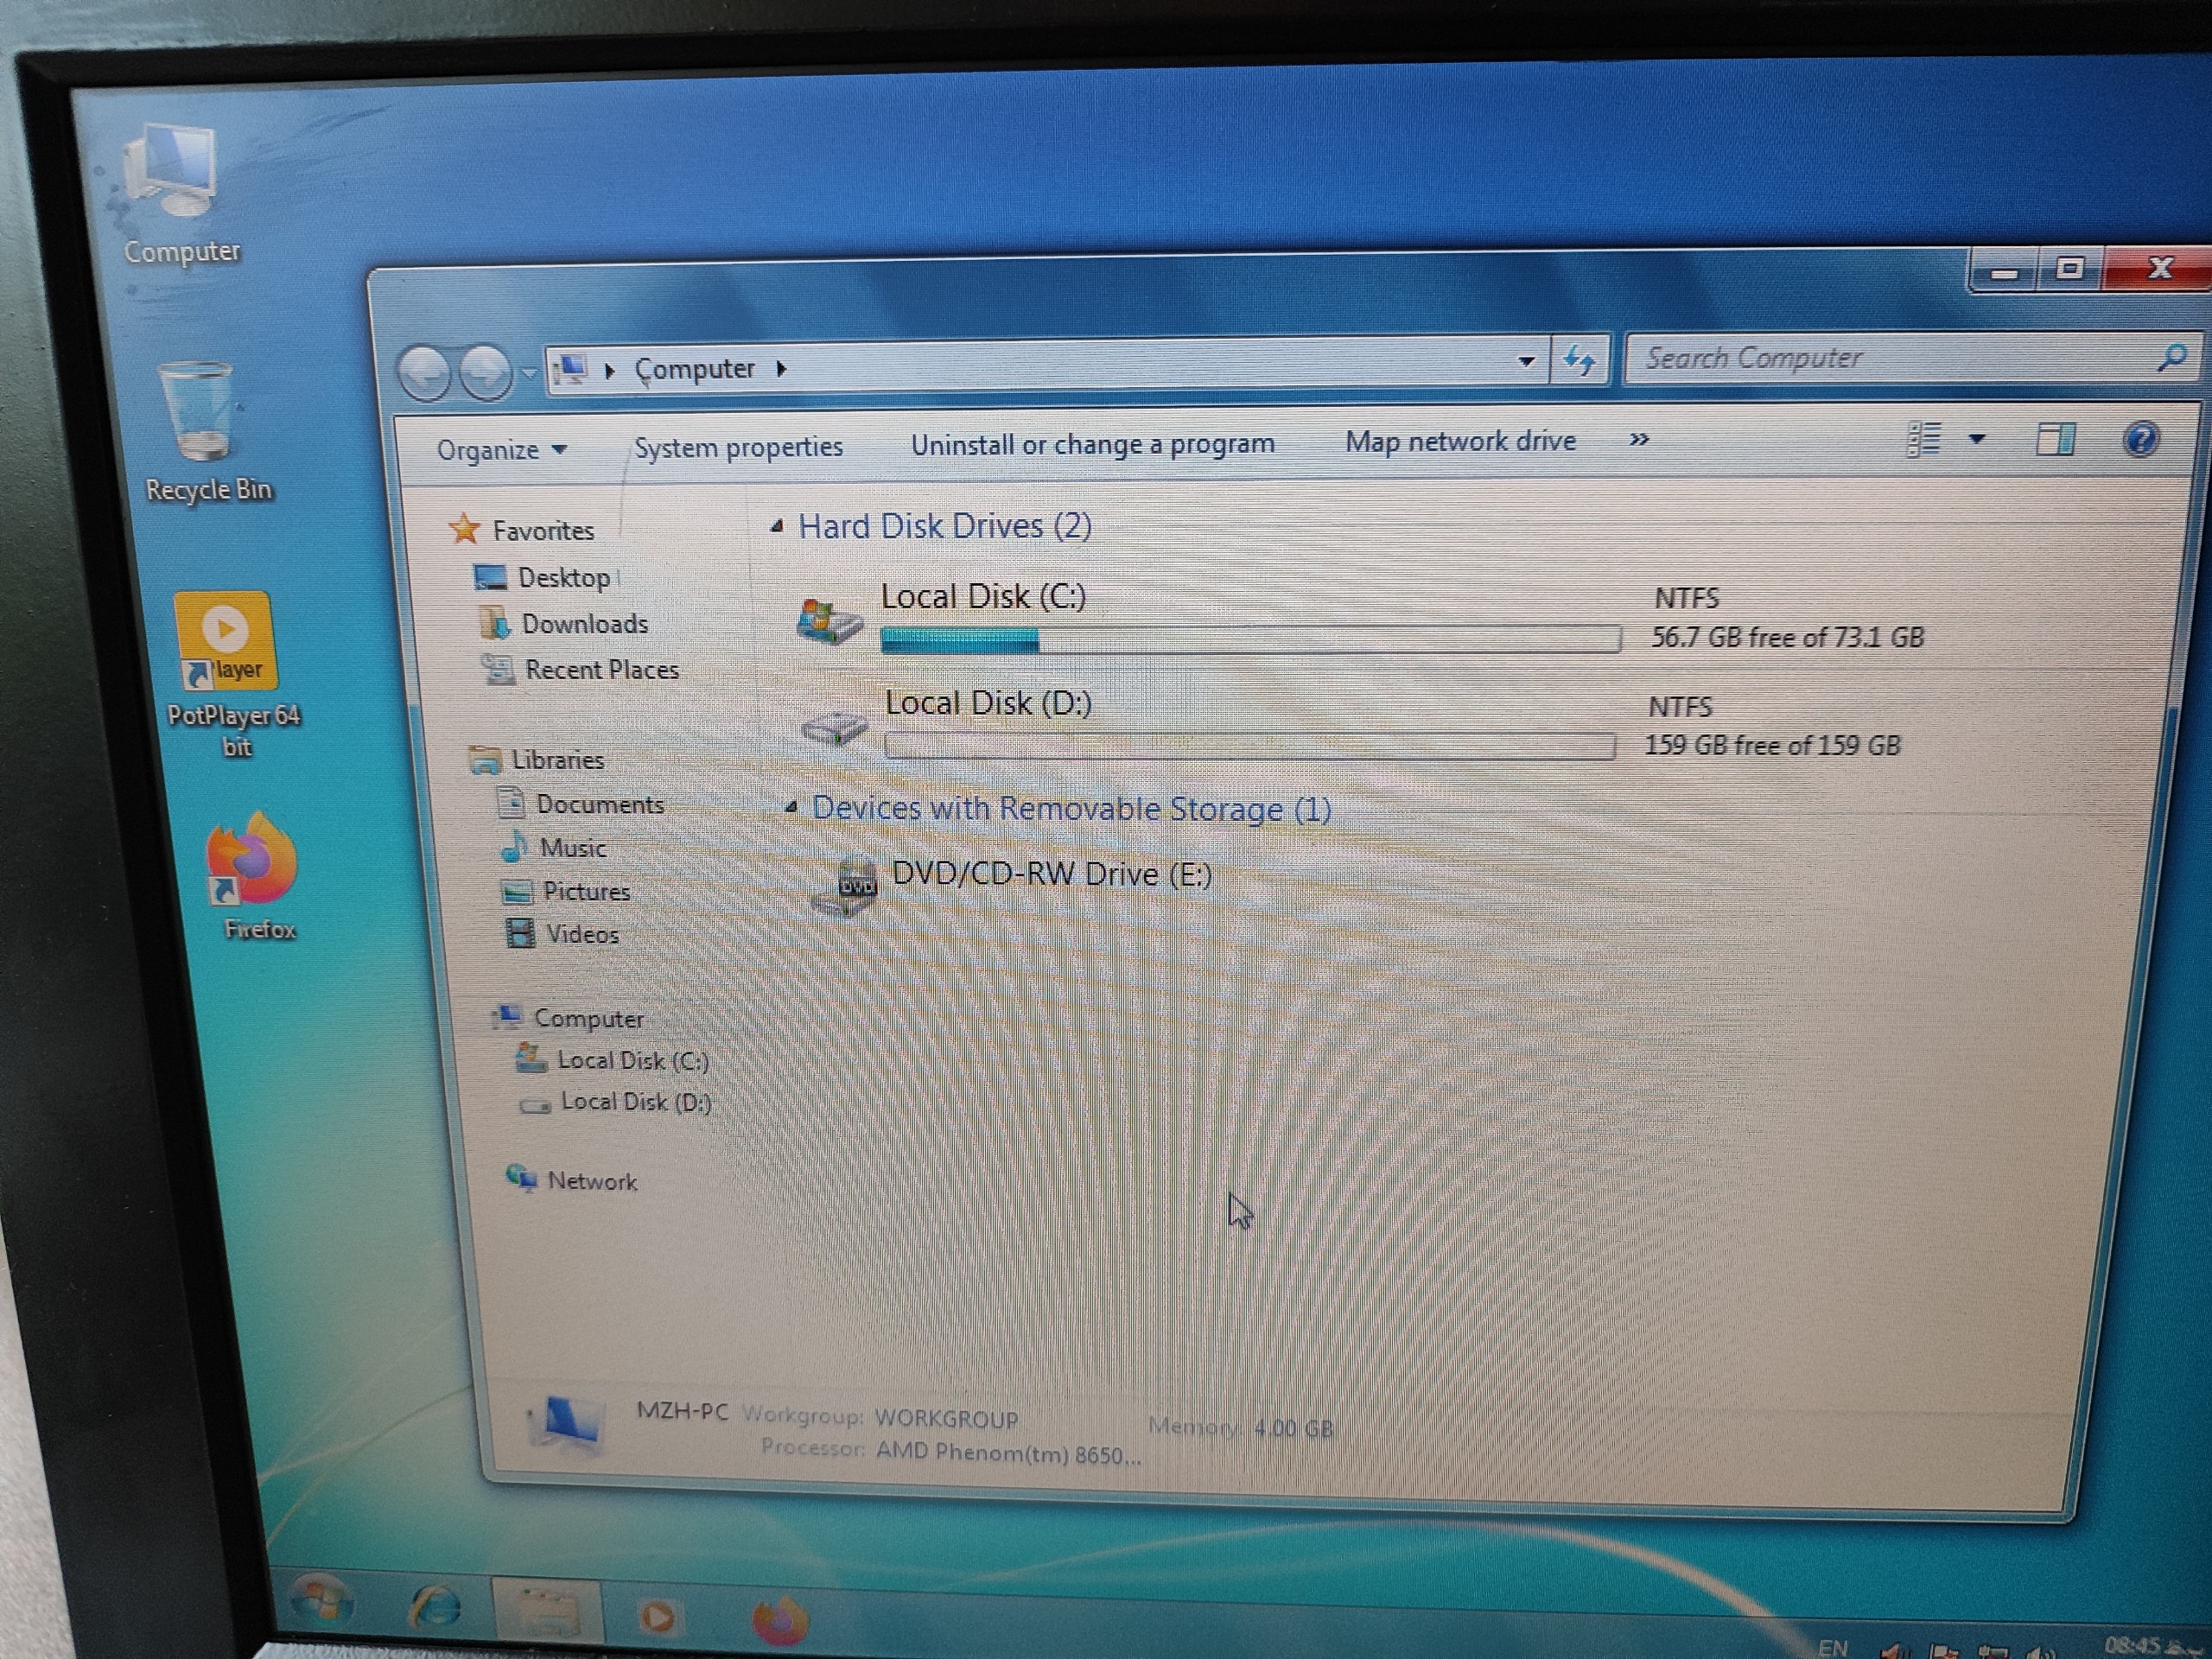Click the Refresh address bar icon
Image resolution: width=2212 pixels, height=1659 pixels.
click(x=1579, y=360)
